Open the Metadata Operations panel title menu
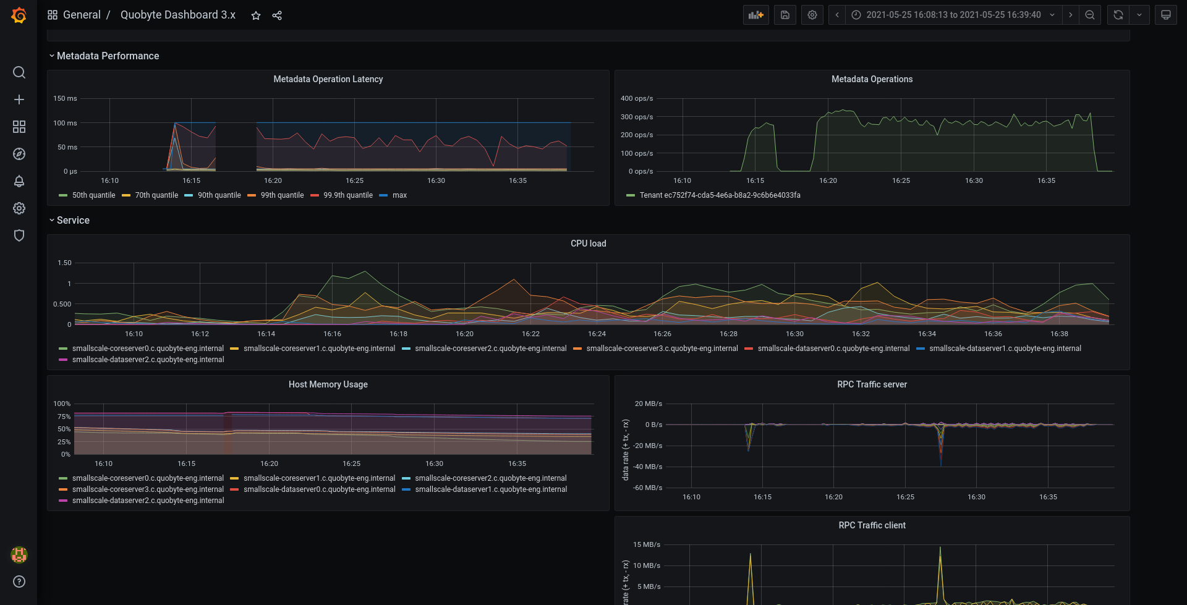This screenshot has height=605, width=1187. [872, 79]
